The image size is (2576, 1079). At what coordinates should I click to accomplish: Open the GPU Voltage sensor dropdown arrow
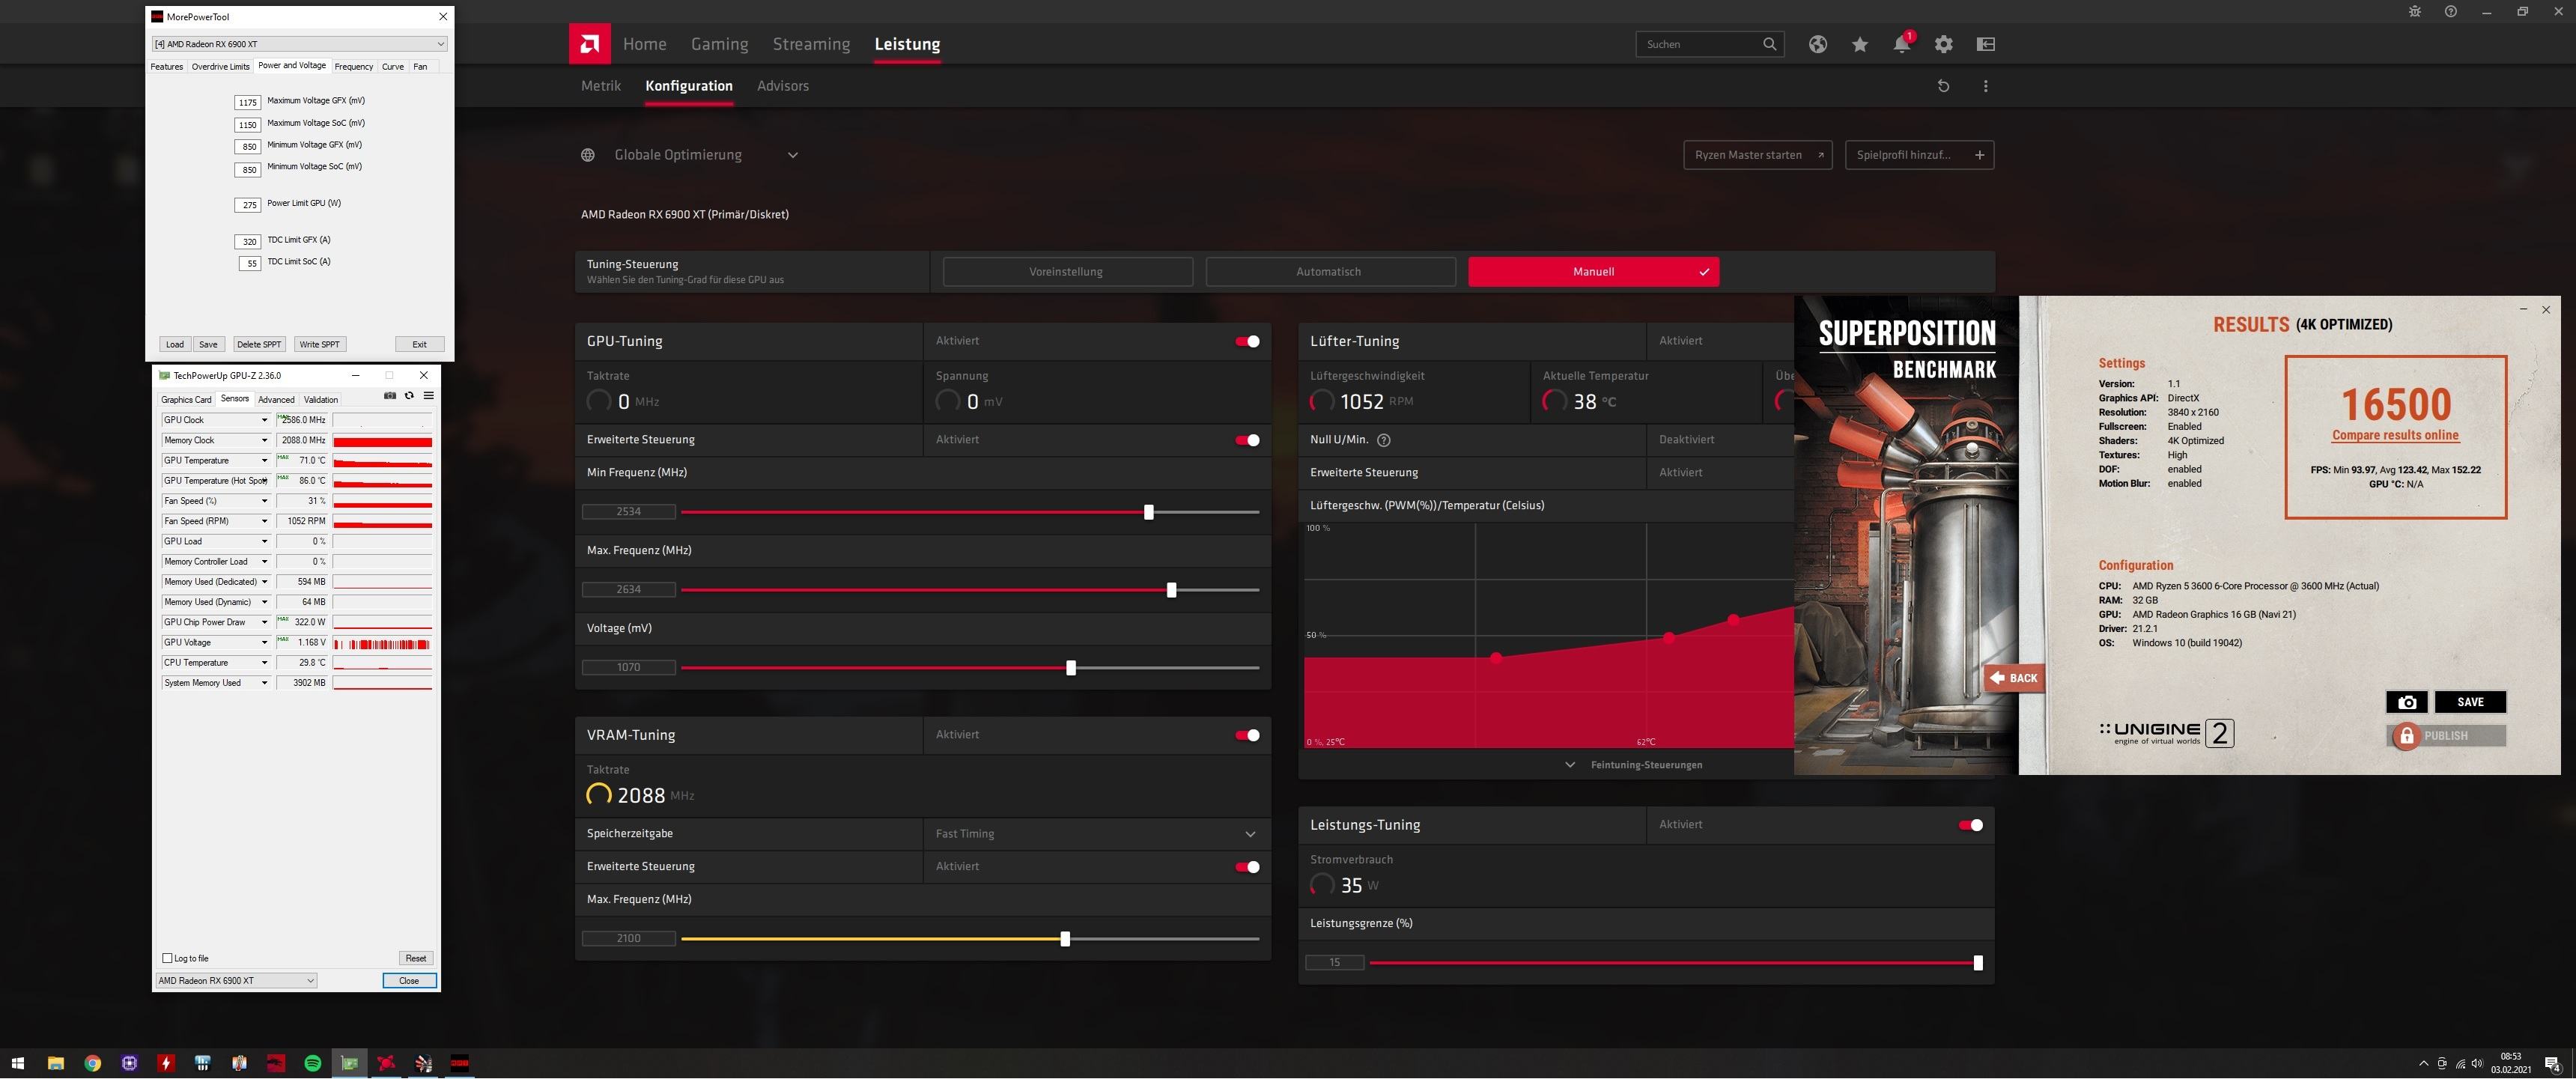[x=264, y=643]
